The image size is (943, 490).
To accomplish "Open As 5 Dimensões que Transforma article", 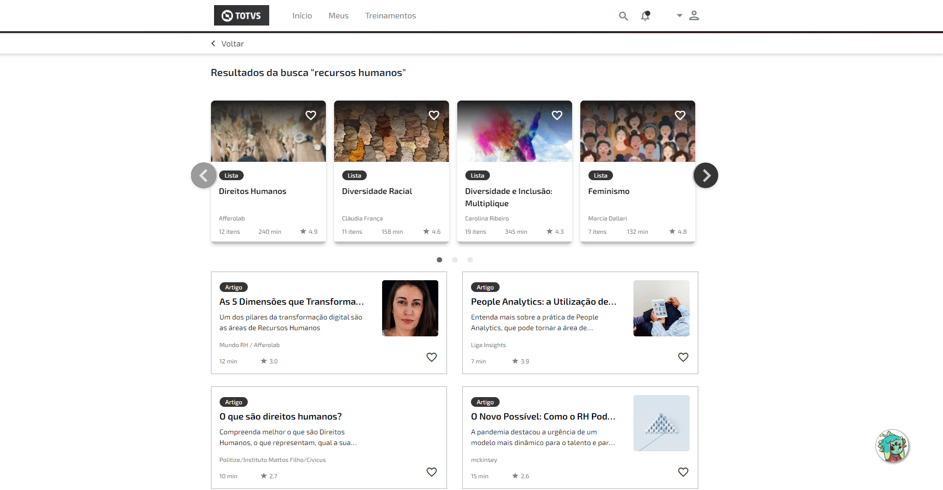I will coord(292,302).
